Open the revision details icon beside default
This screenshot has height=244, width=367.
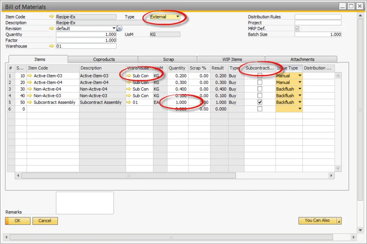119,28
